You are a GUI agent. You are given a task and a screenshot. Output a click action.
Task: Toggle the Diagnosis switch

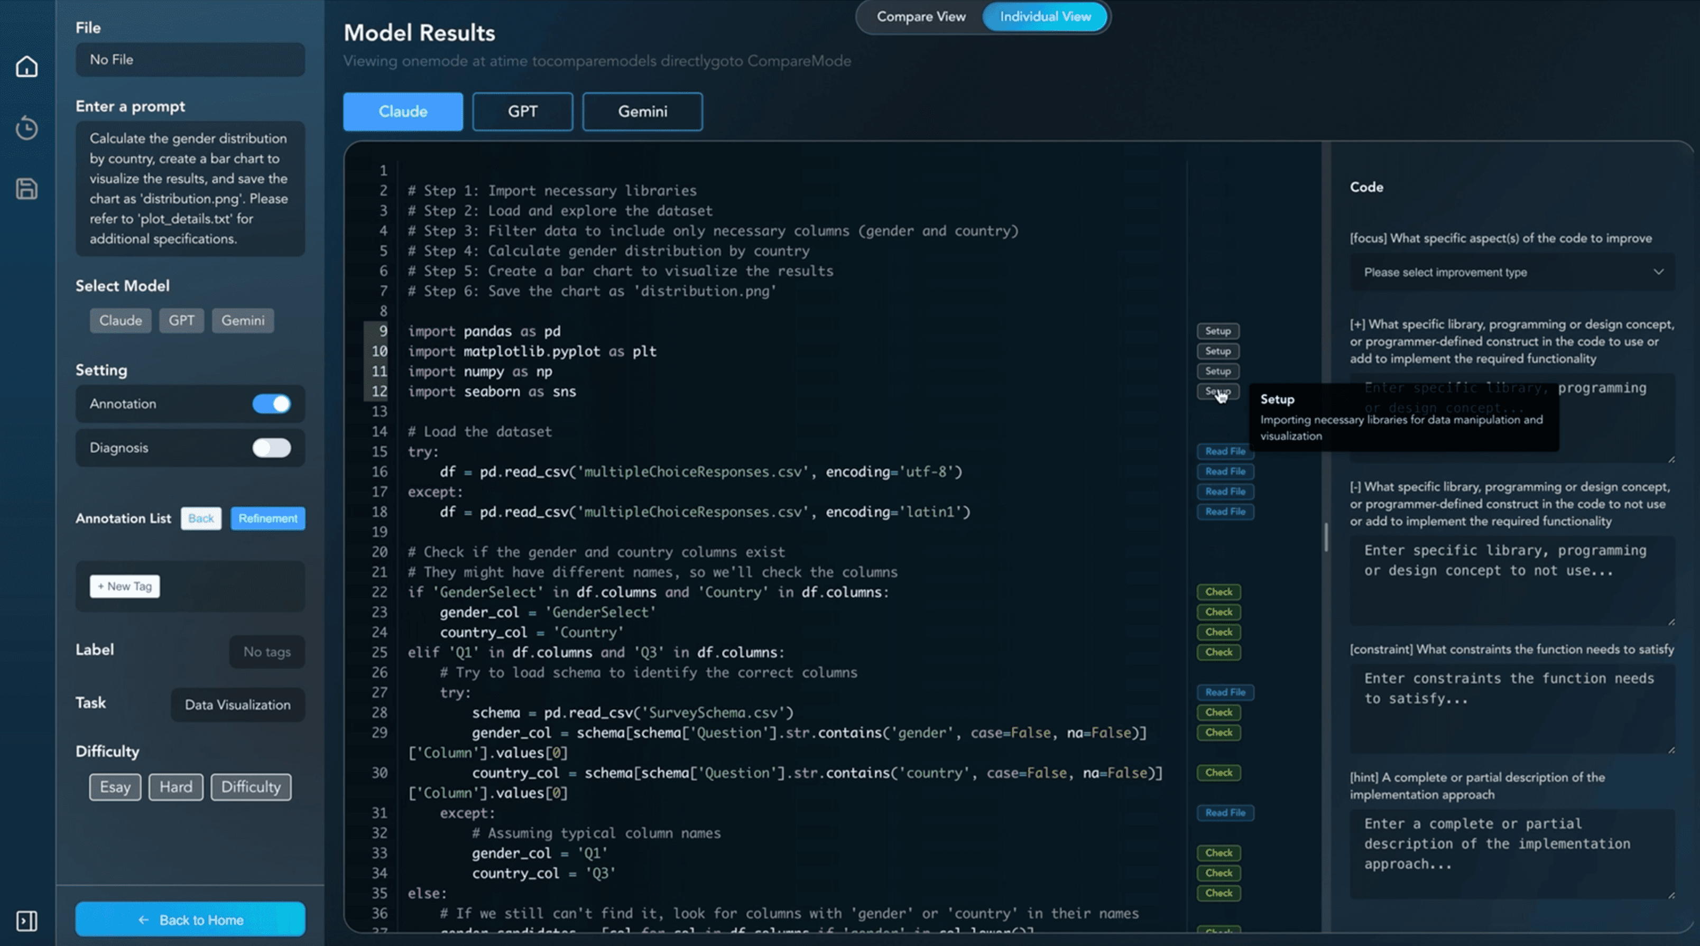tap(271, 448)
